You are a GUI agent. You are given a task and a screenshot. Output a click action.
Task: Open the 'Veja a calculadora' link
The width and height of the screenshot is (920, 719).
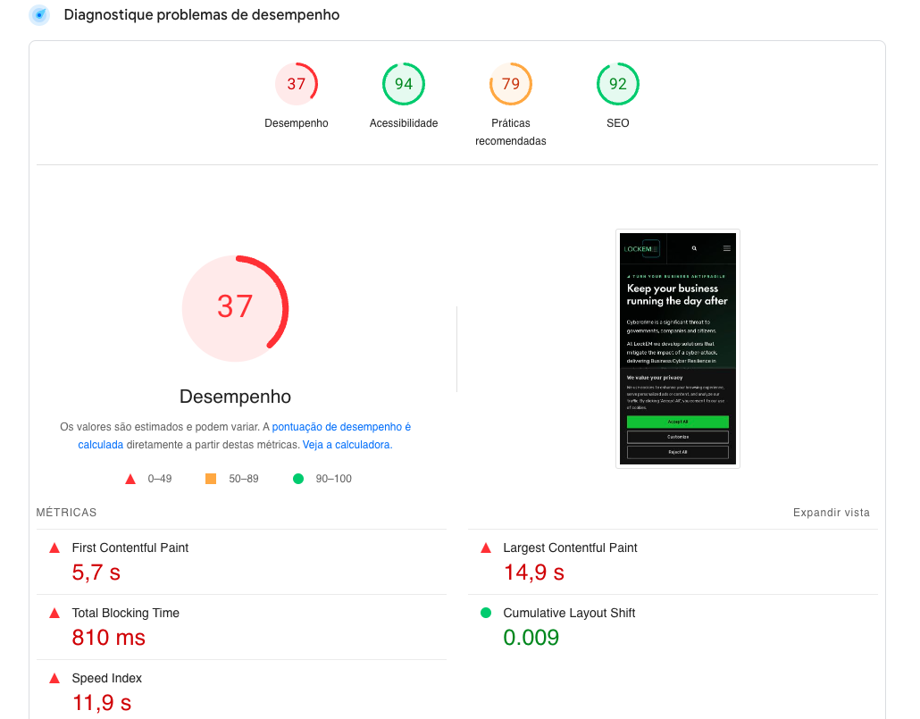(x=347, y=445)
